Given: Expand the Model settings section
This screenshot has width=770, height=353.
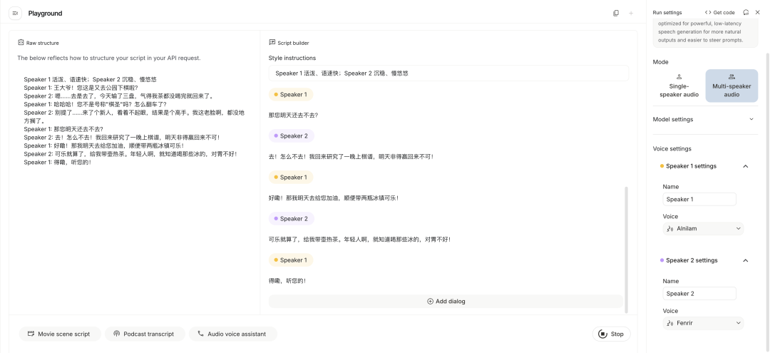Looking at the screenshot, I should (751, 119).
